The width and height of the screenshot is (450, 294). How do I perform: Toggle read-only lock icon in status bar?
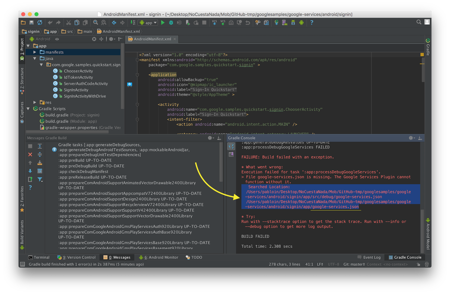click(418, 264)
